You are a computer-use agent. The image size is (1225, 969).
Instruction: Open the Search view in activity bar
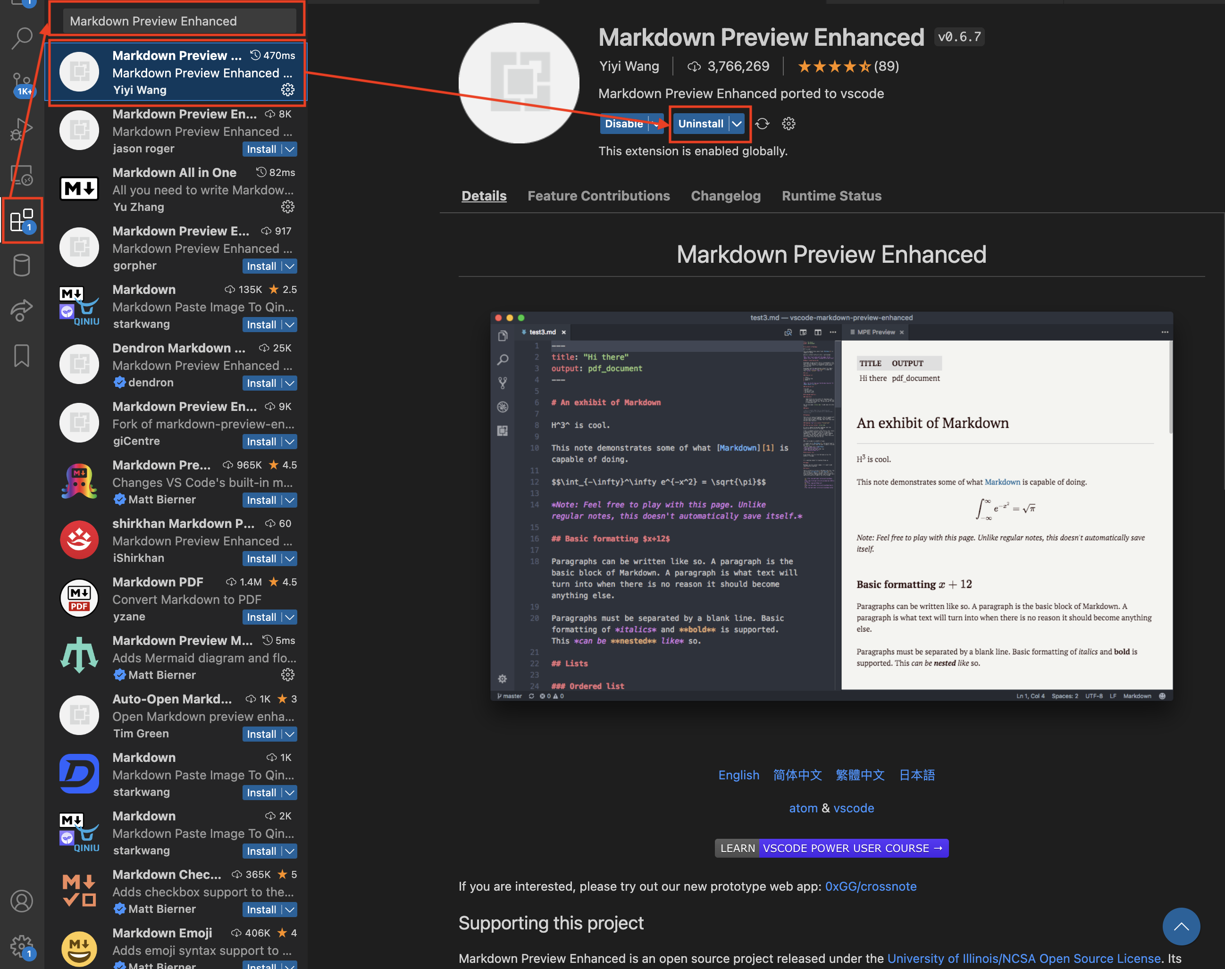[22, 38]
